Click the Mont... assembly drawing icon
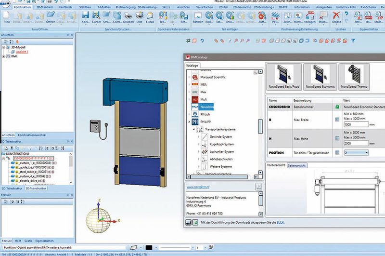This screenshot has height=256, width=385. pos(298,15)
